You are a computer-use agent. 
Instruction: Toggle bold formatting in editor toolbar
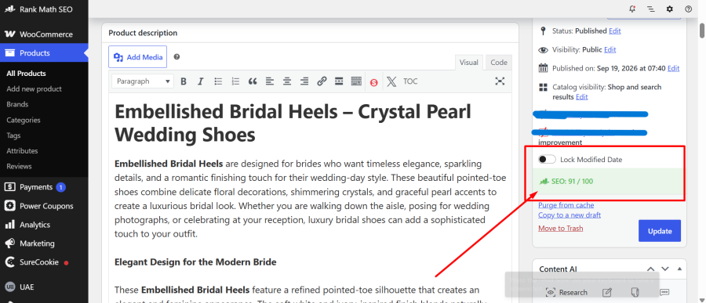[184, 81]
